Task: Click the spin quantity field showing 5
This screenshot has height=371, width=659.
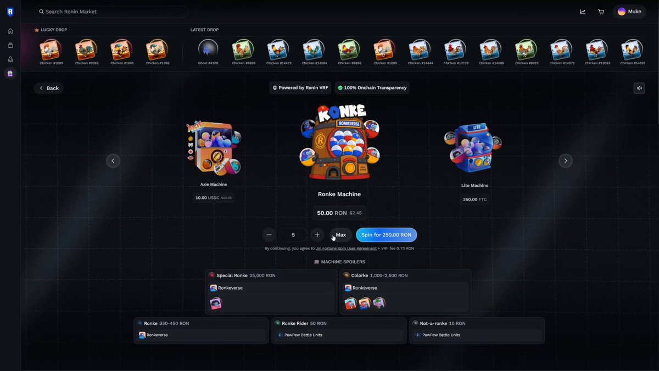Action: tap(293, 235)
